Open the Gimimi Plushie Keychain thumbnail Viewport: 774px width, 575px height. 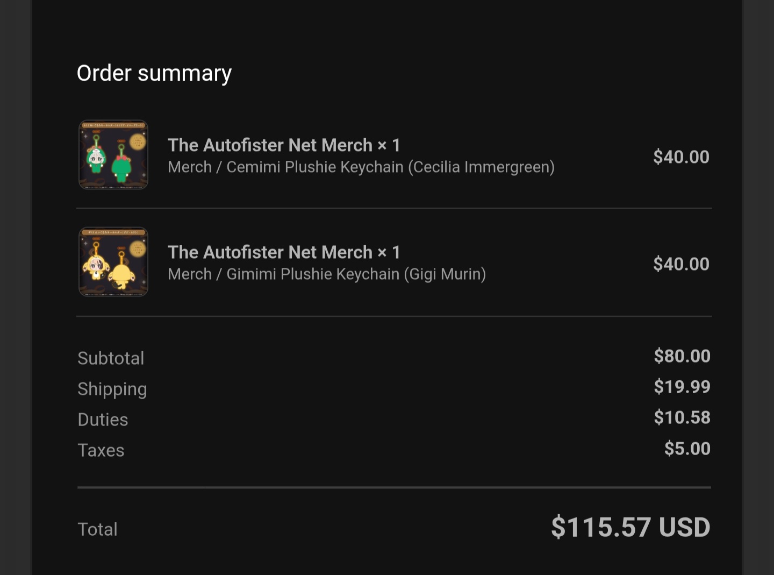click(113, 262)
